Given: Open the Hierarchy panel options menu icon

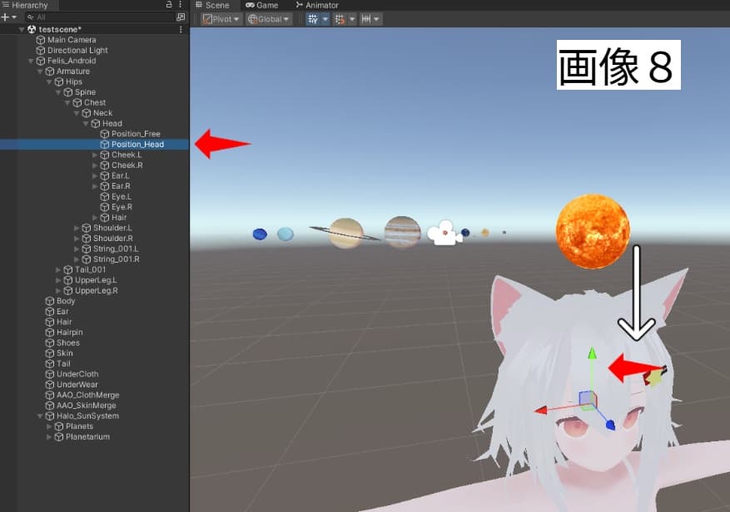Looking at the screenshot, I should pos(181,5).
